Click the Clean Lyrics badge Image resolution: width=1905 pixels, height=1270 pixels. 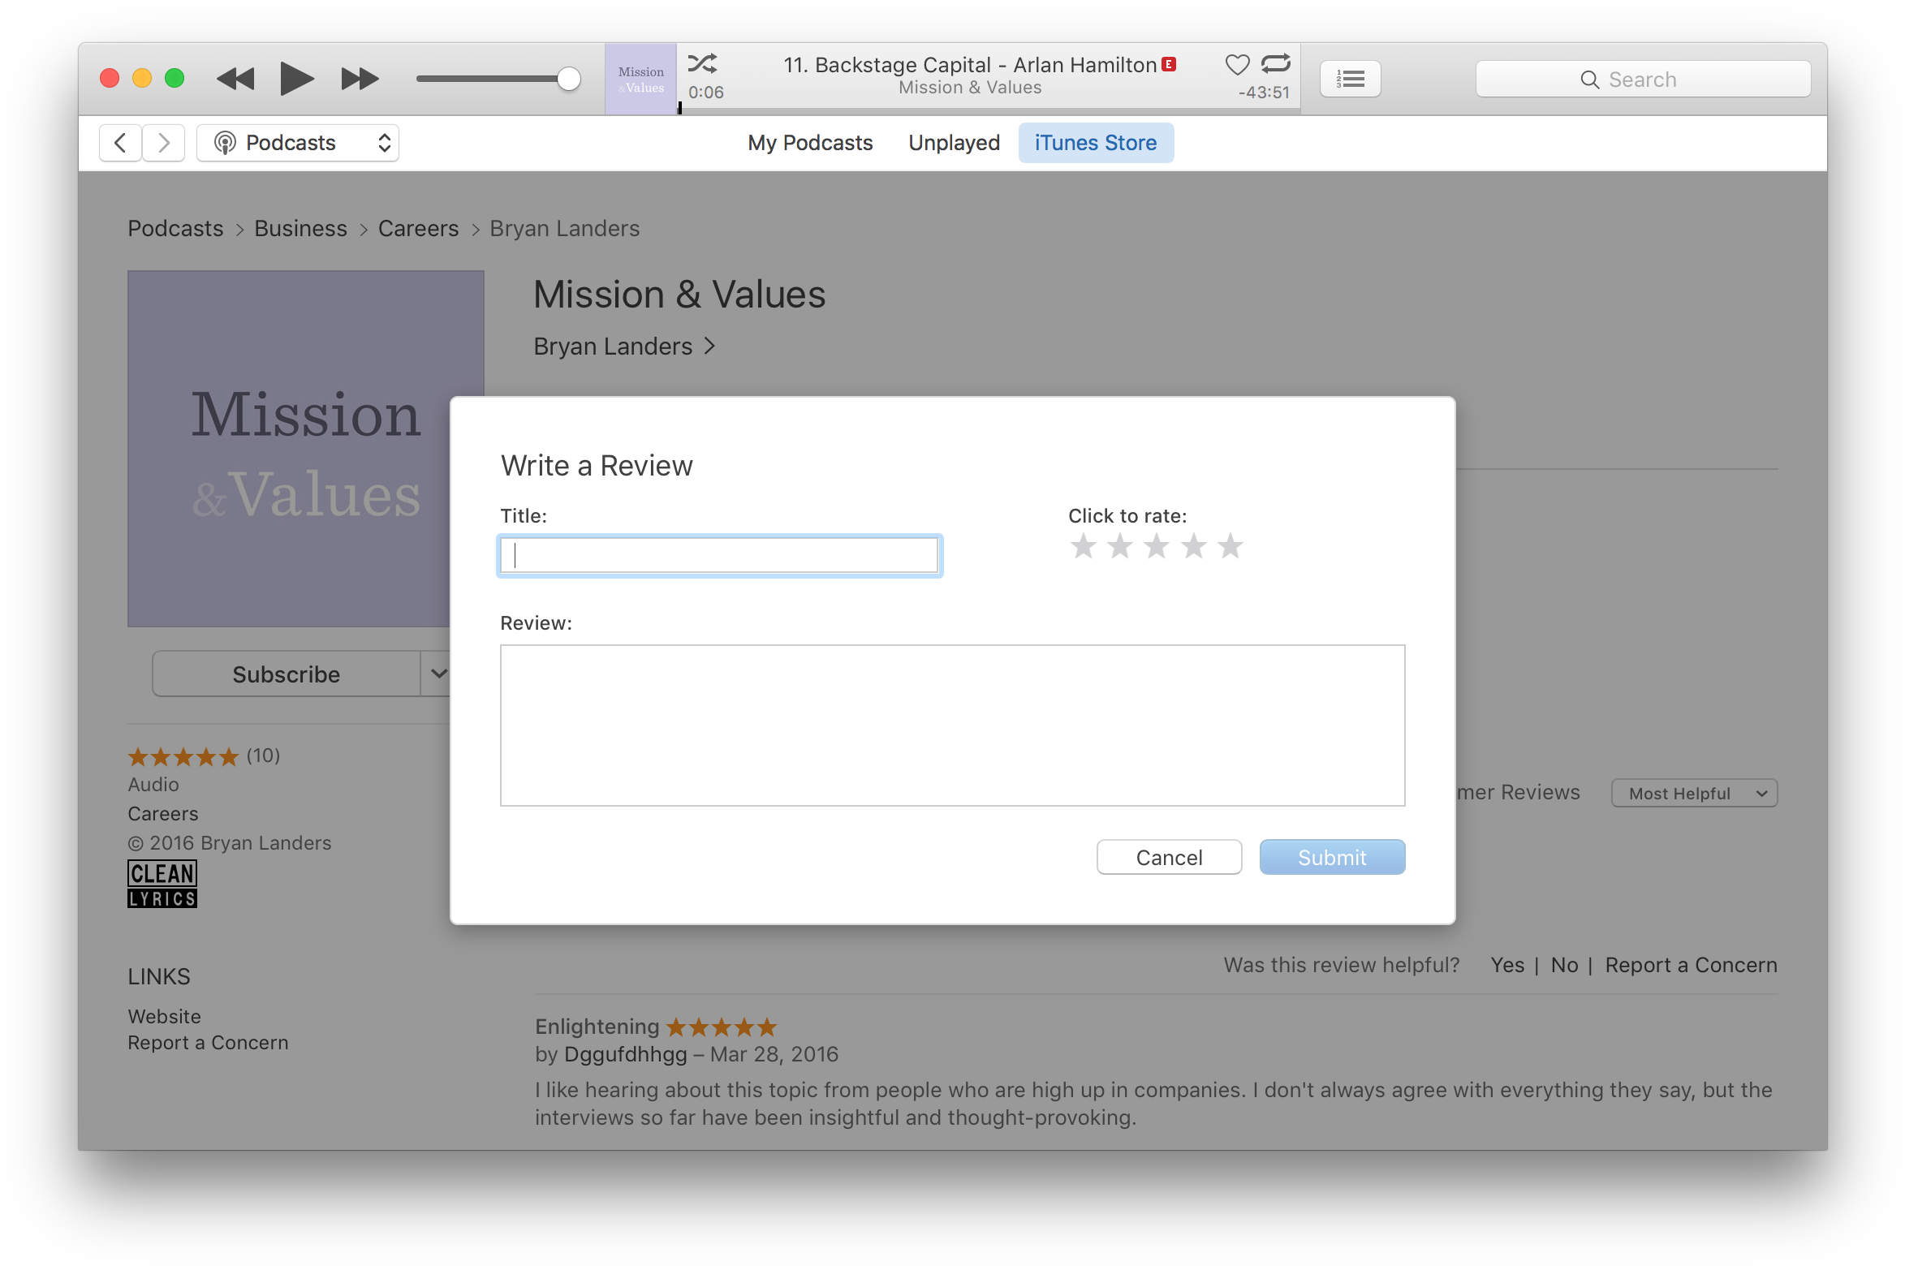(x=162, y=884)
